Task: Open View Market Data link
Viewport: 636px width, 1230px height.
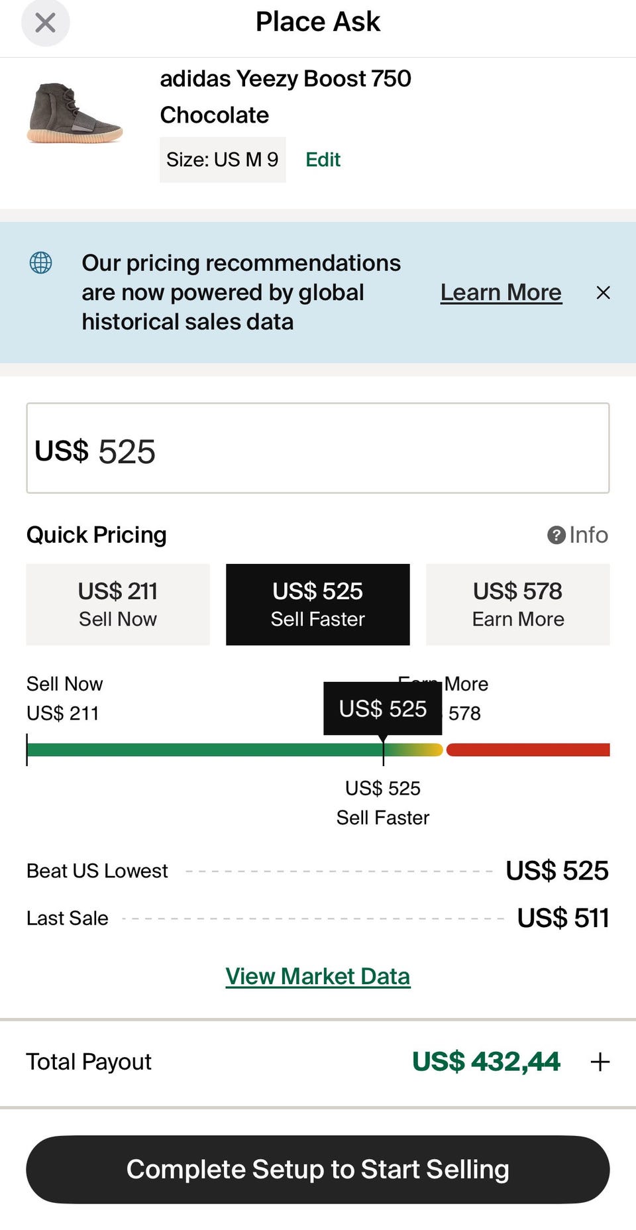Action: coord(318,977)
